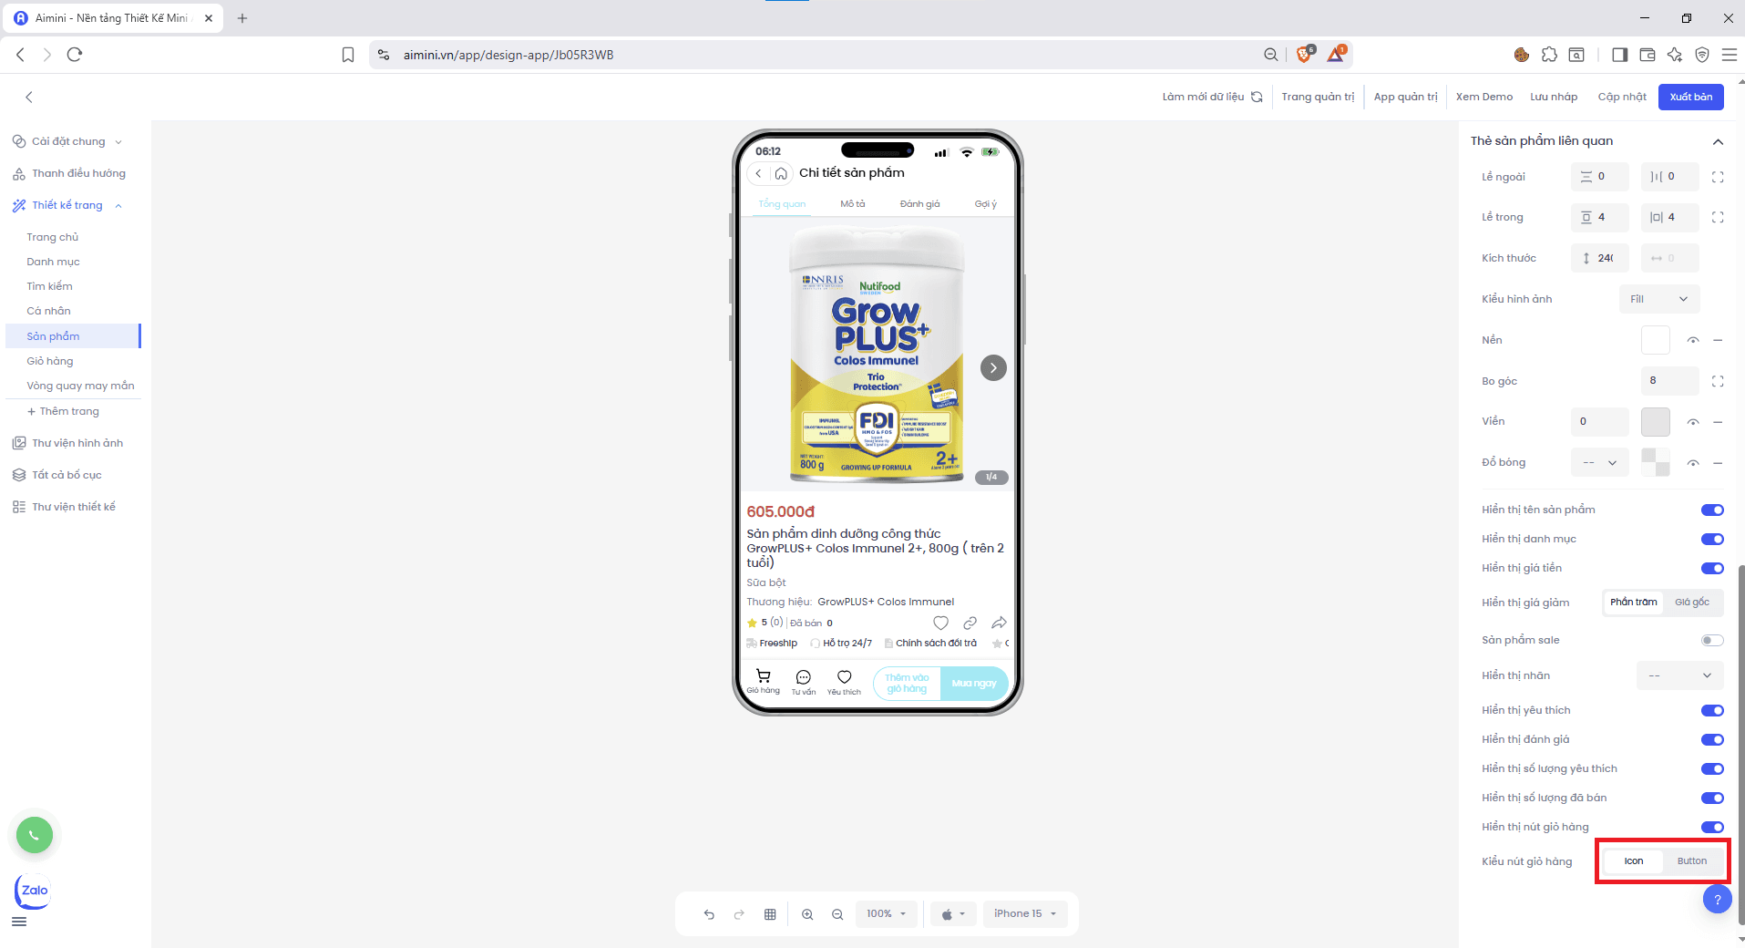This screenshot has height=948, width=1745.
Task: Click the back arrow above the sidebar
Action: pos(29,97)
